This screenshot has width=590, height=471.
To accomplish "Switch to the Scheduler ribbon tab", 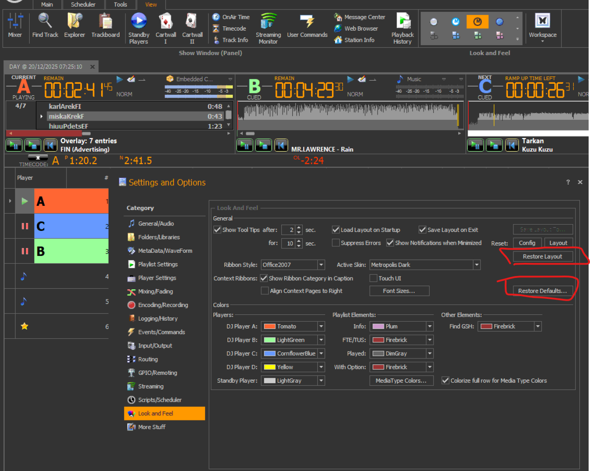I will pyautogui.click(x=83, y=5).
